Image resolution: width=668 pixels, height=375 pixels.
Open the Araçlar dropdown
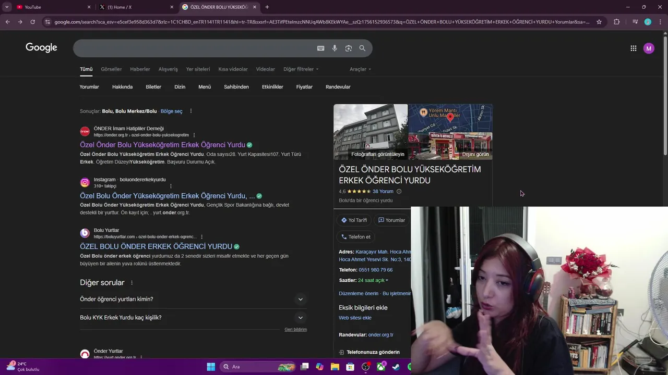click(360, 69)
